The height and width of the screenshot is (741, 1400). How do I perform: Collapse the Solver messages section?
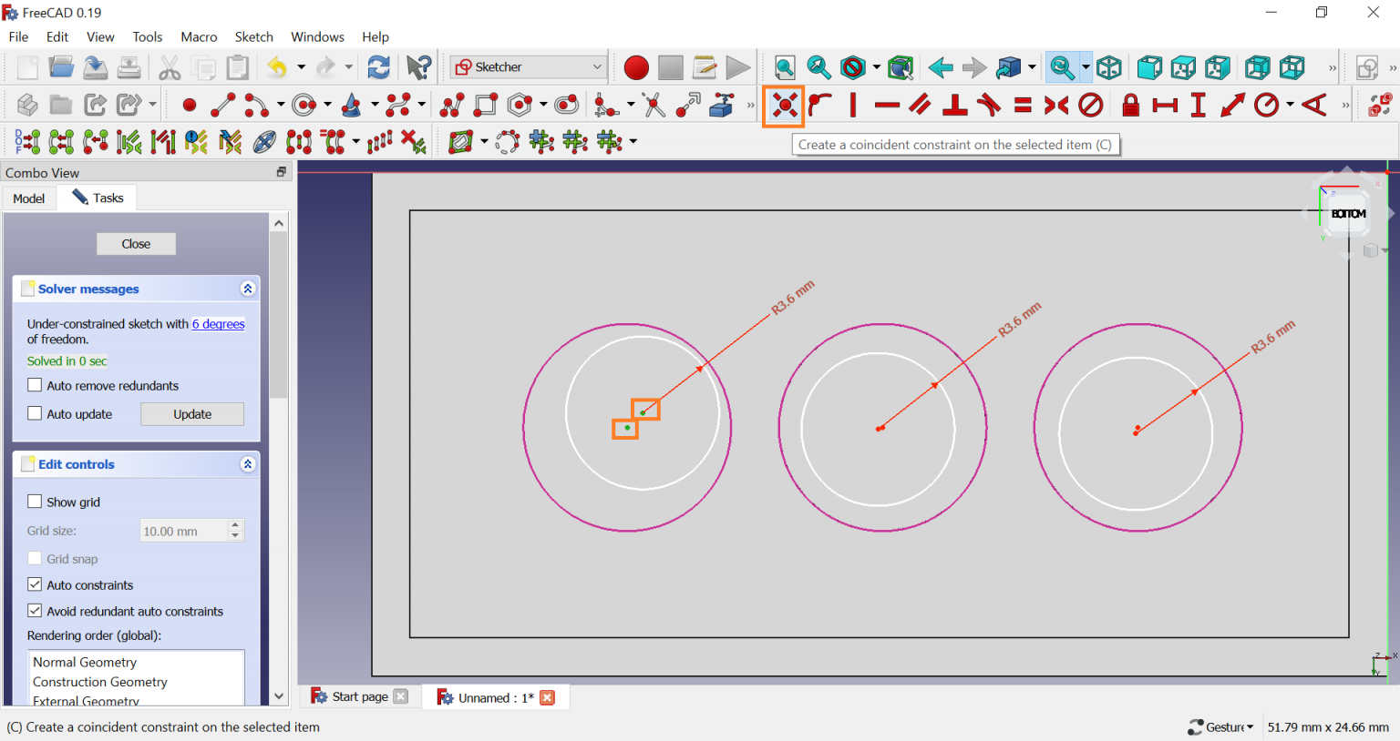pos(247,289)
